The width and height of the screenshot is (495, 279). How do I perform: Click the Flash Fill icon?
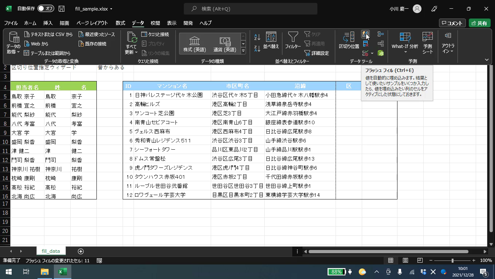point(365,35)
